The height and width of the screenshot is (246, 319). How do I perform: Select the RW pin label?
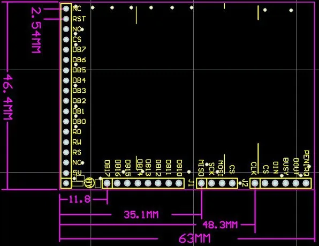point(77,142)
